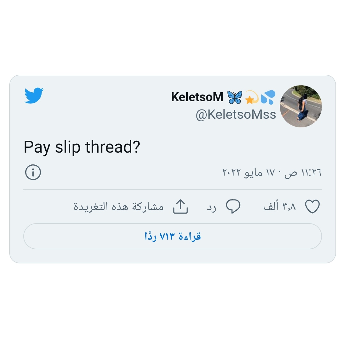Select مشاركة هذه التغريدة share label

tap(119, 206)
